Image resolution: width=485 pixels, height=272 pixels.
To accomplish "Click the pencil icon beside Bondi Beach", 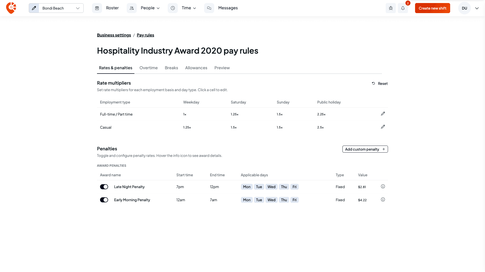I will (34, 8).
